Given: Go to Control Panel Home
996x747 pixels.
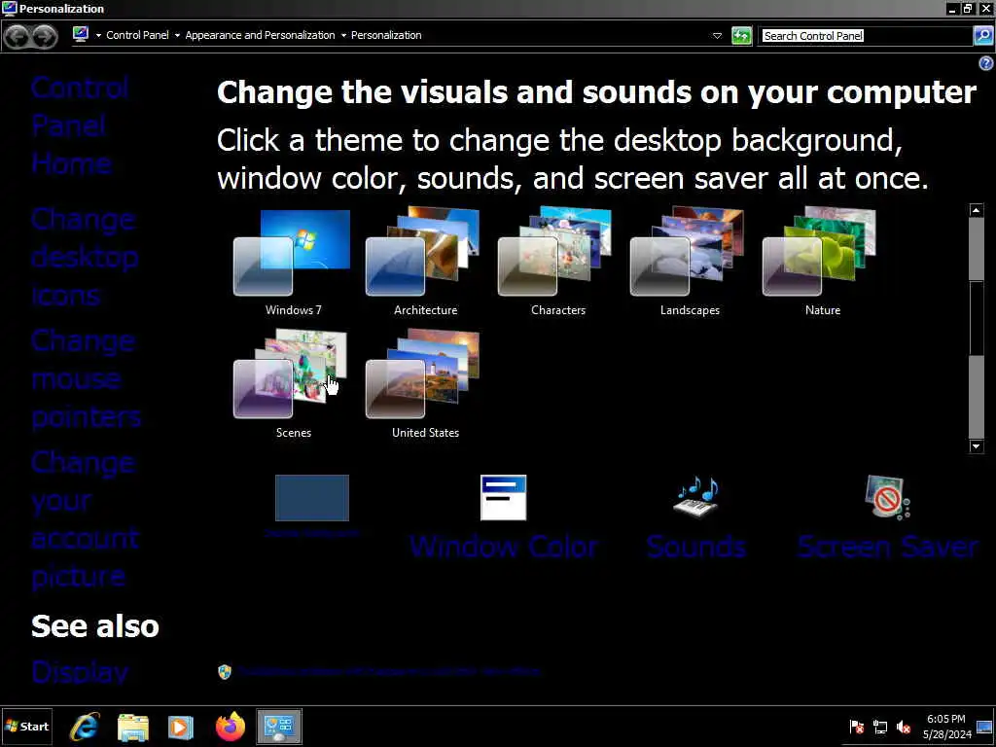Looking at the screenshot, I should coord(80,125).
